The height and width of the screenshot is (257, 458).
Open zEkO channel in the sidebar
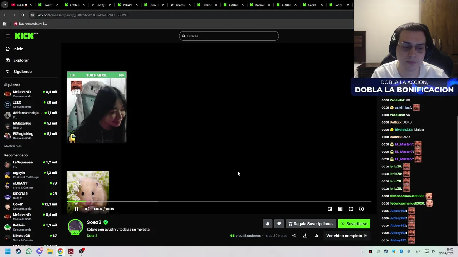point(30,104)
